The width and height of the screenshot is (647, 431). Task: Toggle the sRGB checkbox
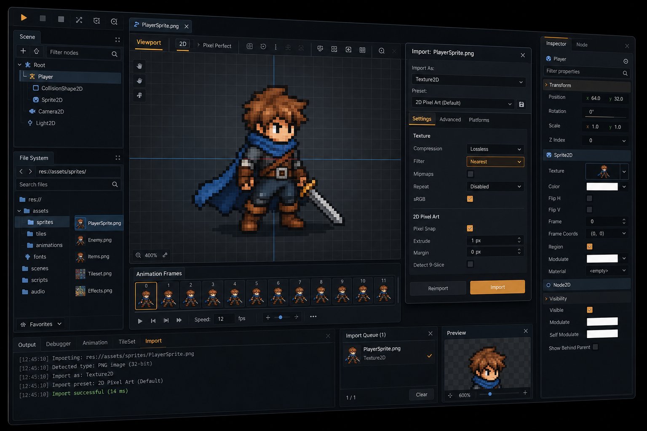[470, 199]
